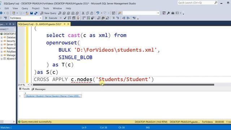Click the Save file icon
The width and height of the screenshot is (231, 130).
click(x=31, y=13)
